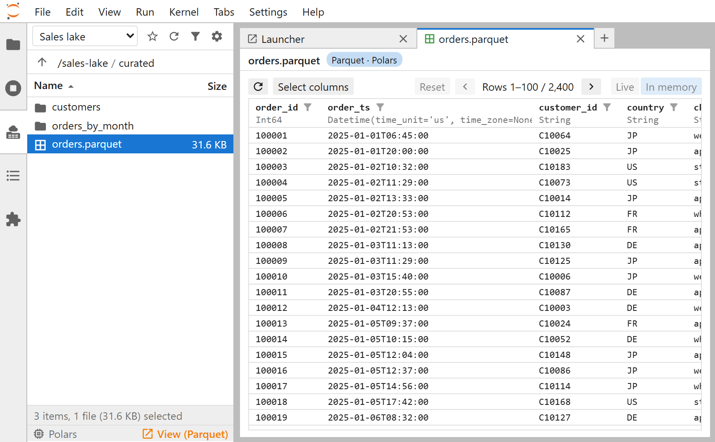Switch to the Launcher tab
The height and width of the screenshot is (442, 715).
[x=328, y=39]
